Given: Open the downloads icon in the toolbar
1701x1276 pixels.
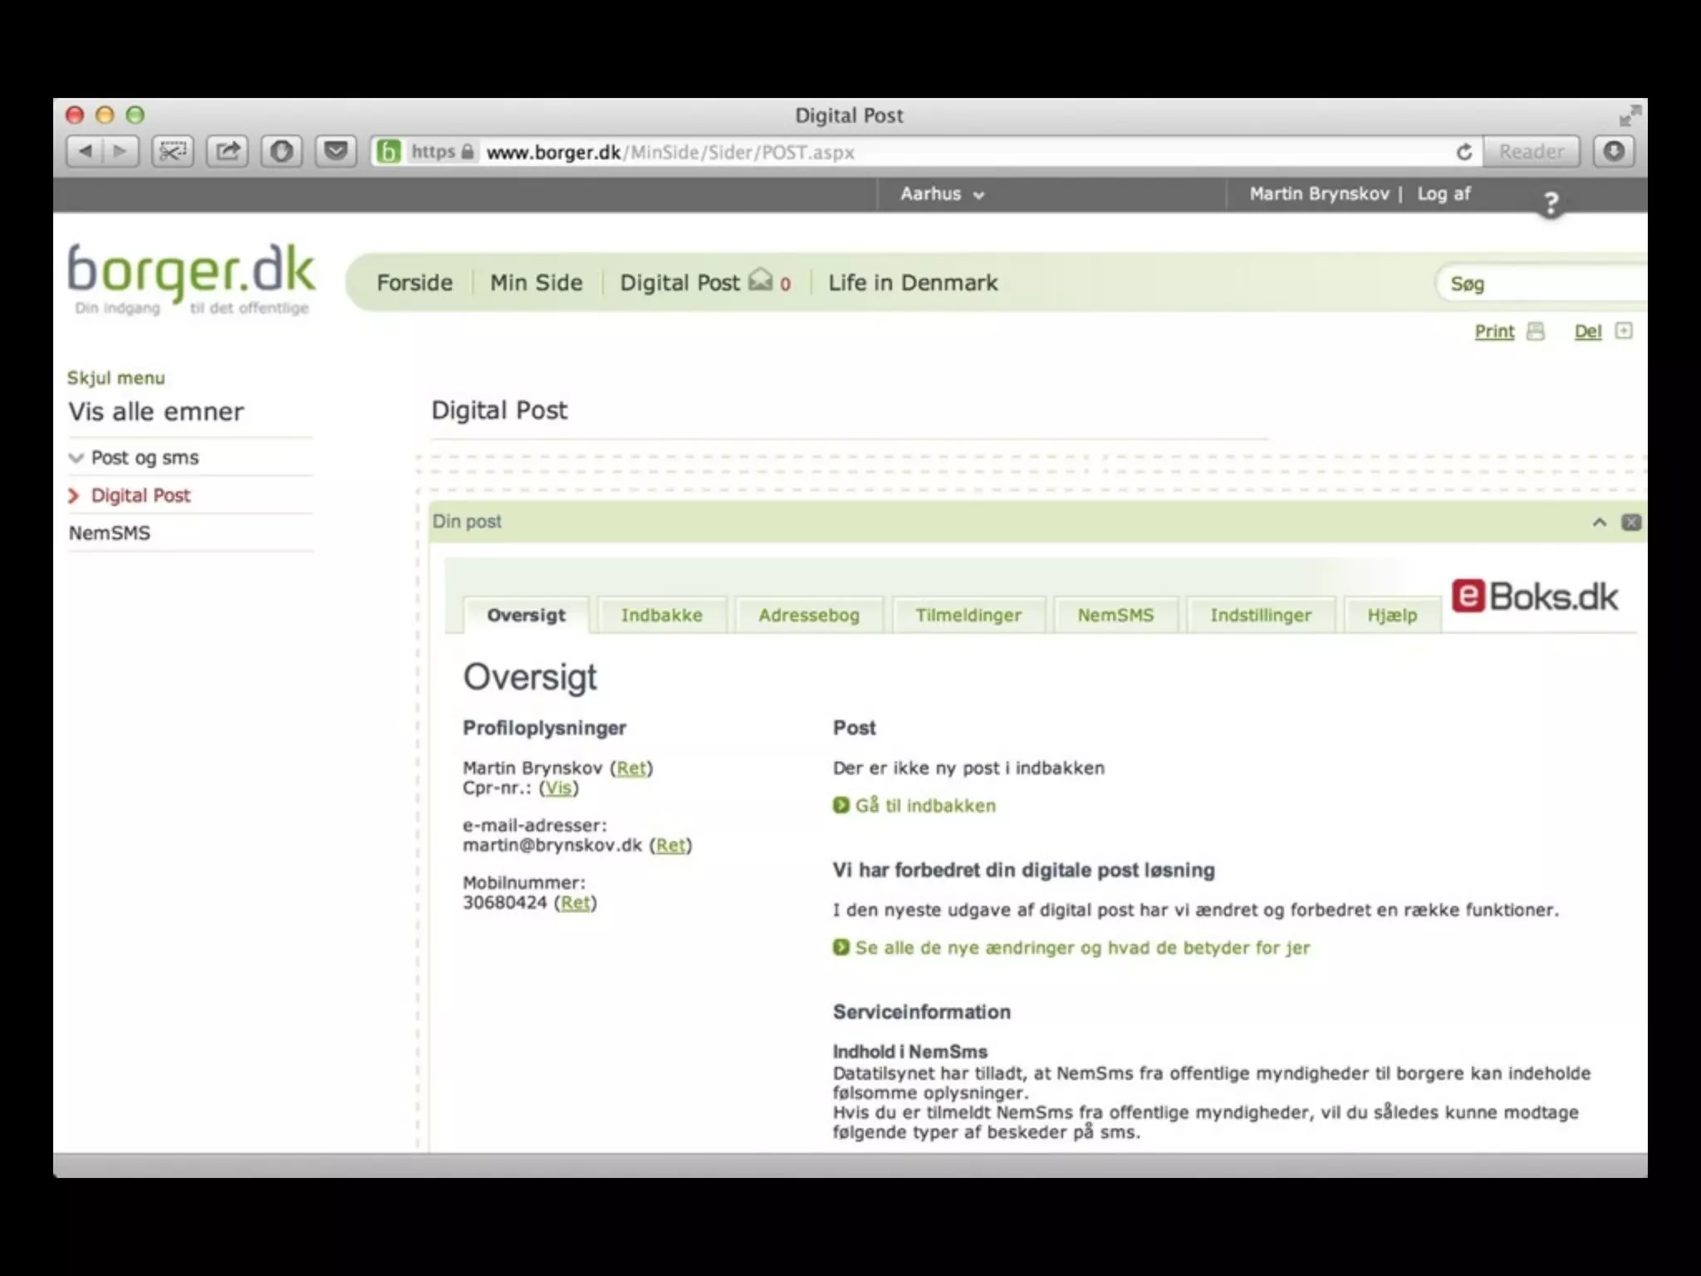Looking at the screenshot, I should click(1614, 151).
